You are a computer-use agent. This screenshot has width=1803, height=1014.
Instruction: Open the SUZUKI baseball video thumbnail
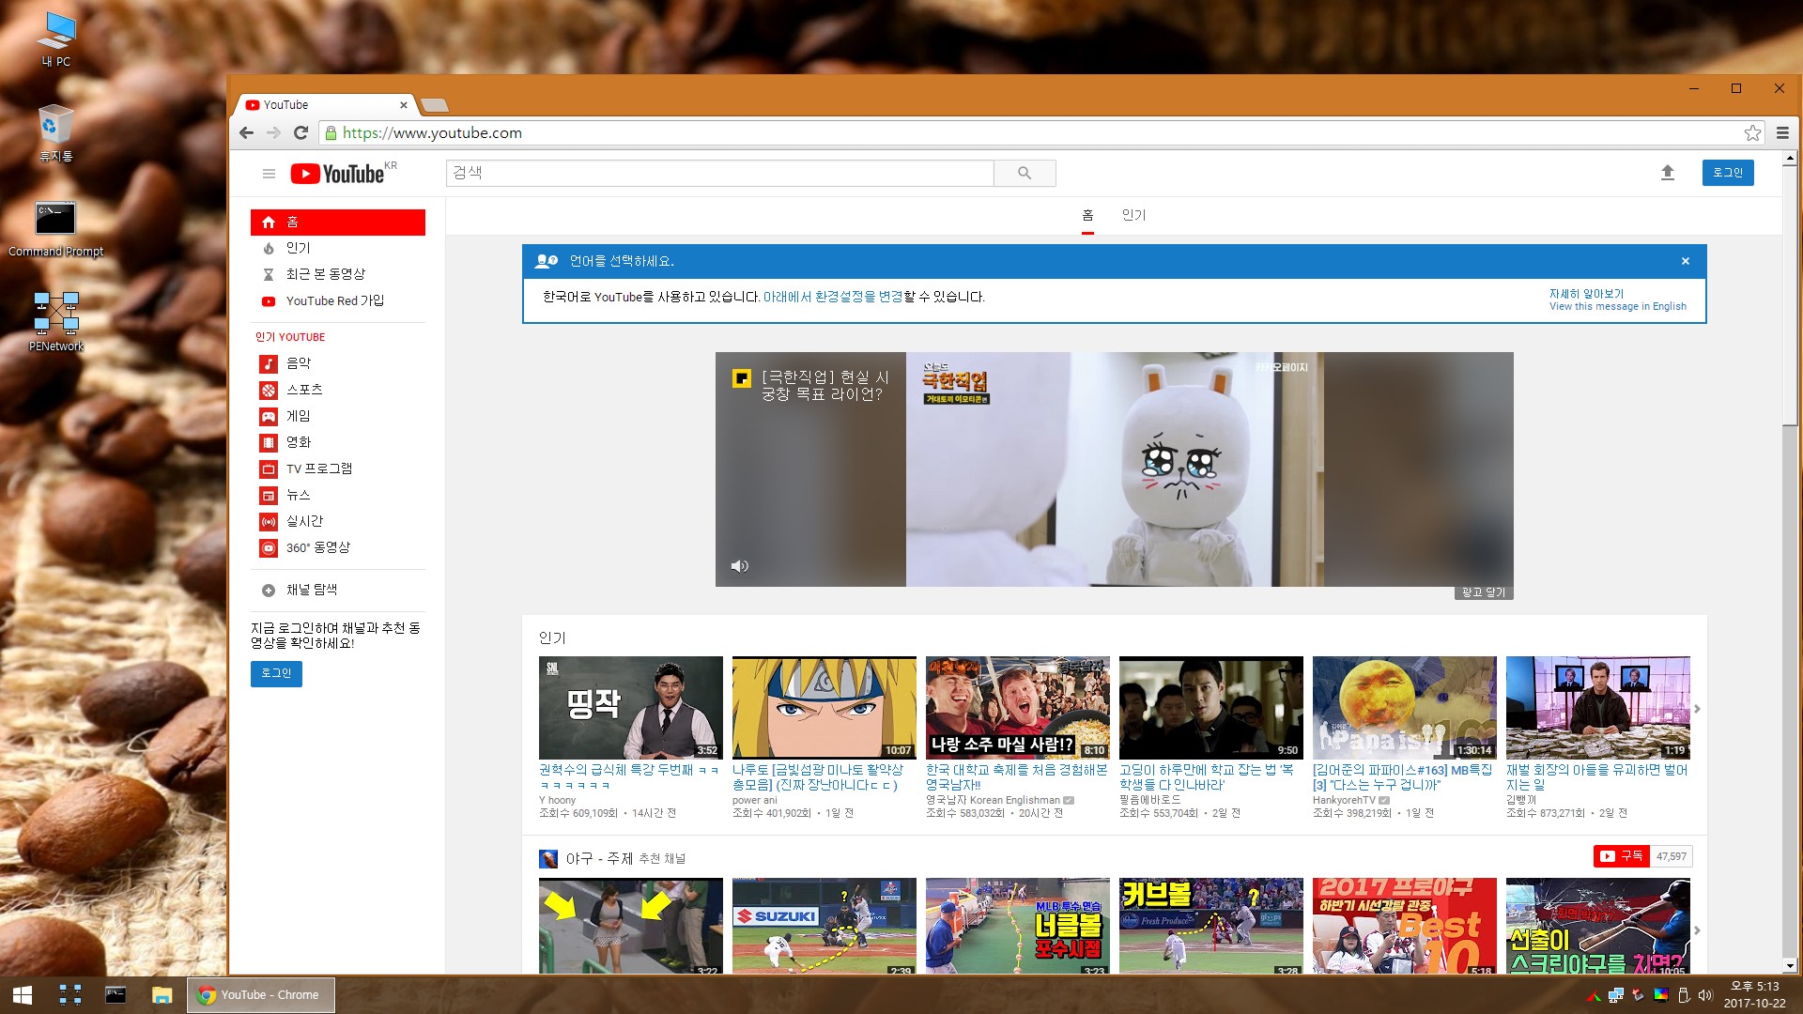click(824, 927)
